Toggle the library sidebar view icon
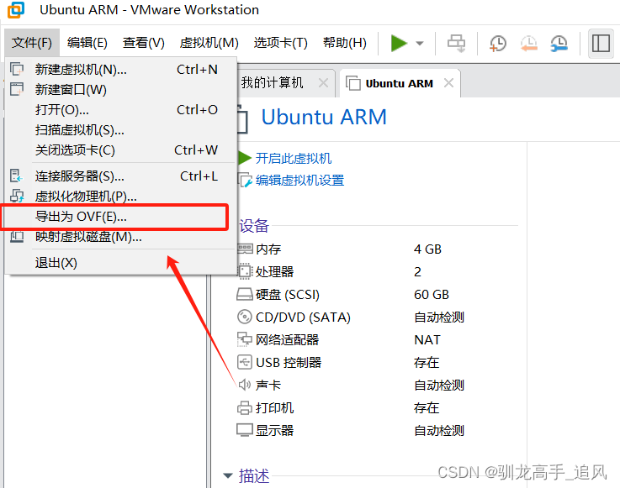This screenshot has width=620, height=488. pyautogui.click(x=601, y=43)
